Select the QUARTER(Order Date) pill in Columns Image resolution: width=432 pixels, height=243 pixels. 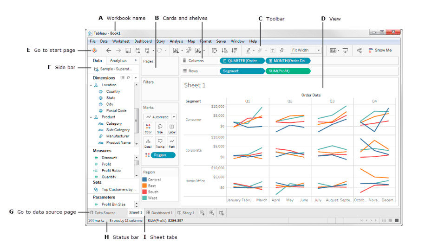[x=242, y=61]
